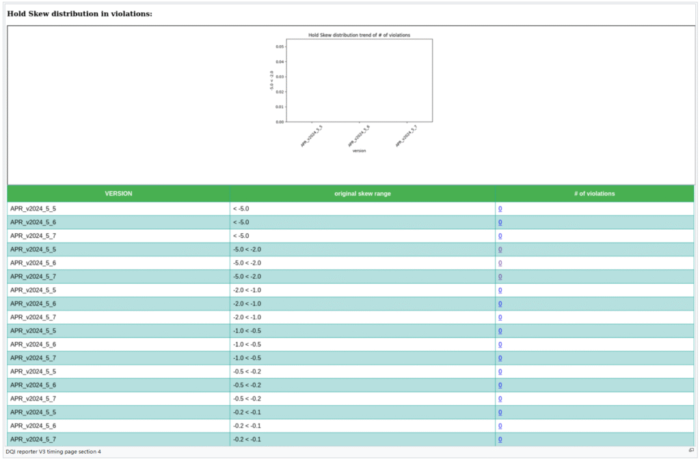Image resolution: width=700 pixels, height=460 pixels.
Task: Click the APR_v2024_5_6 x-axis label in chart
Action: pos(360,136)
